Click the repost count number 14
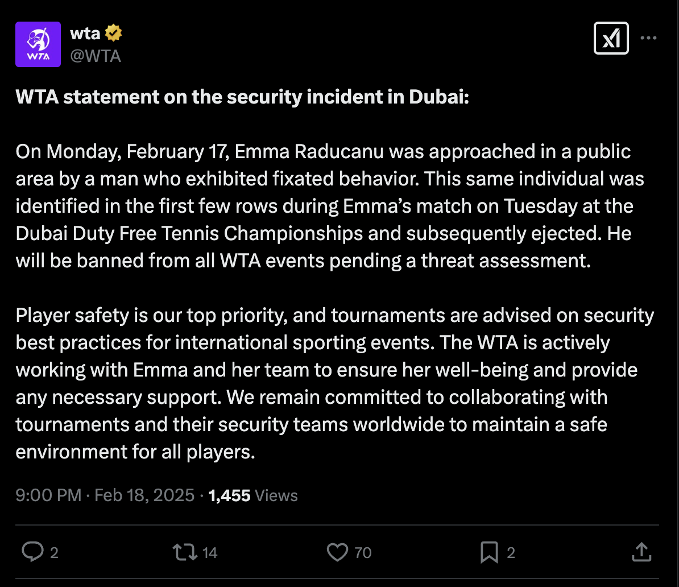 [210, 552]
